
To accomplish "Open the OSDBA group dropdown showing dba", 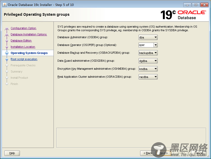I will pyautogui.click(x=148, y=37).
